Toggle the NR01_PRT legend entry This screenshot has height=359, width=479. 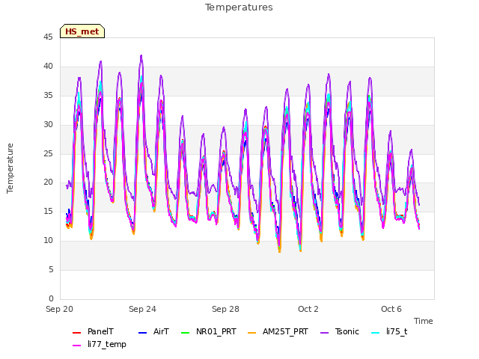point(208,332)
